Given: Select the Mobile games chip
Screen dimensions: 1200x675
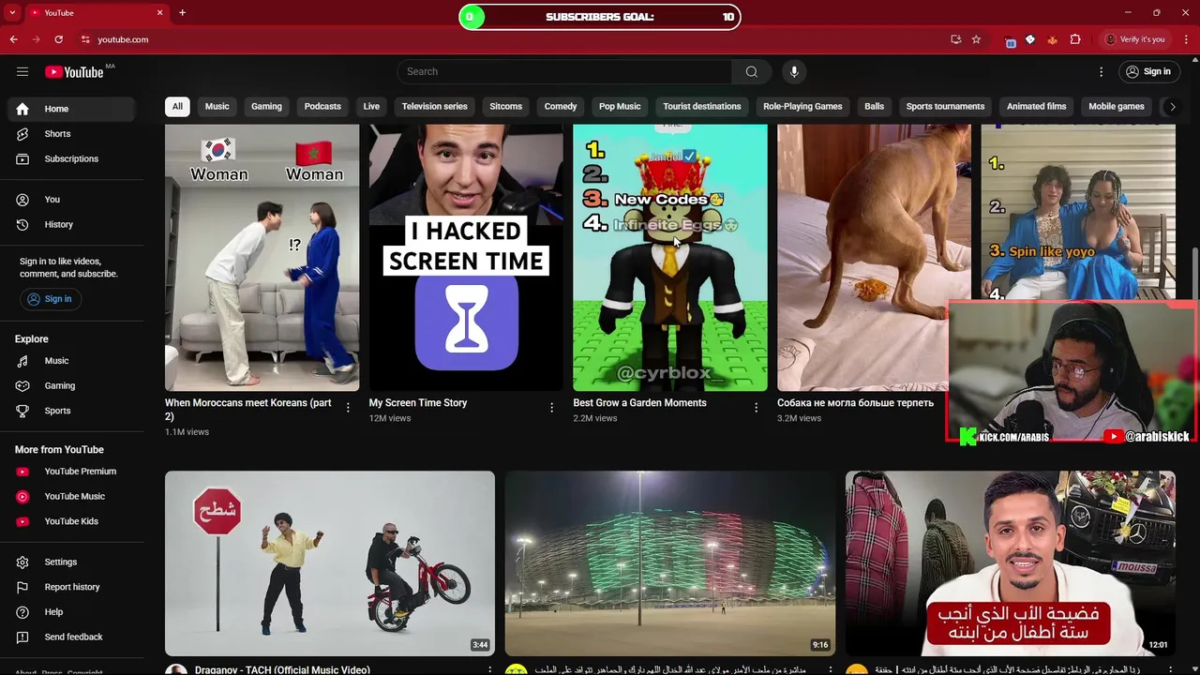Looking at the screenshot, I should pos(1116,106).
